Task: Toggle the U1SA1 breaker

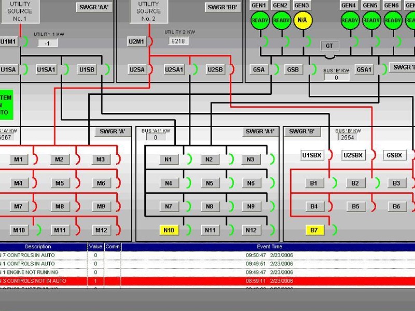Action: coord(47,69)
